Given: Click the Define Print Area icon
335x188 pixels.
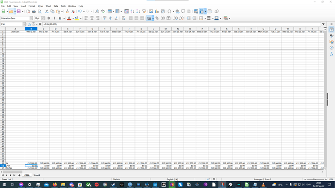Looking at the screenshot, I should point(196,11).
